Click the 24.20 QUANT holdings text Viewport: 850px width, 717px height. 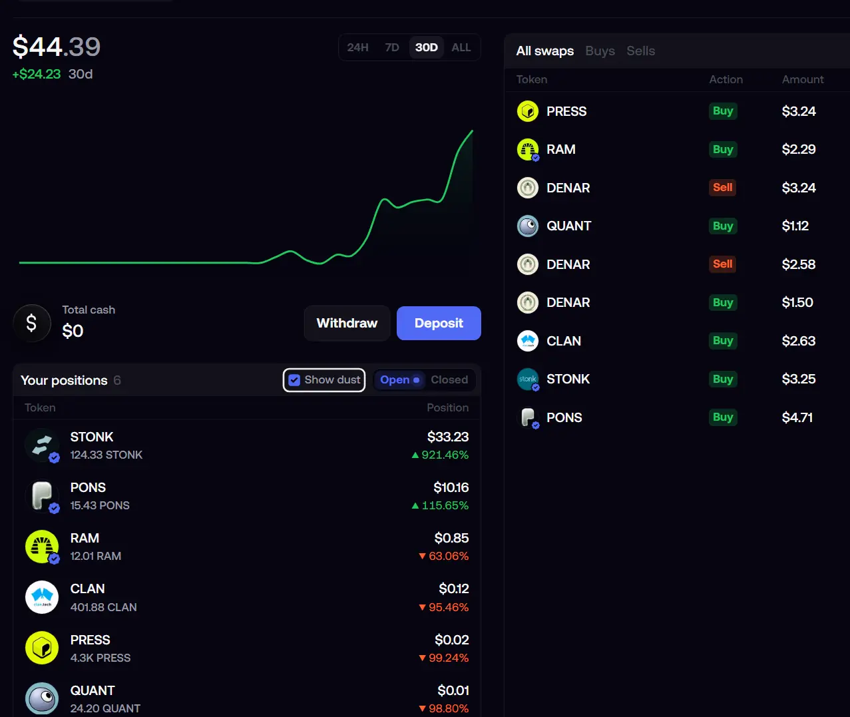point(105,708)
